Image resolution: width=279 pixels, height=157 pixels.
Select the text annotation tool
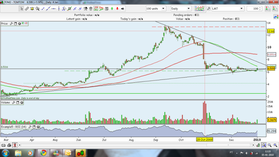point(107,8)
